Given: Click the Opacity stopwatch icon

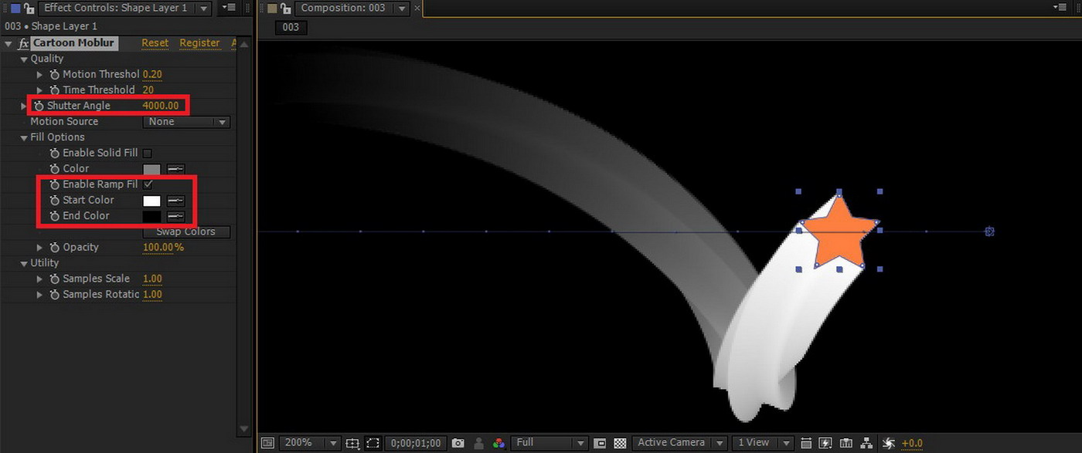Looking at the screenshot, I should tap(54, 248).
